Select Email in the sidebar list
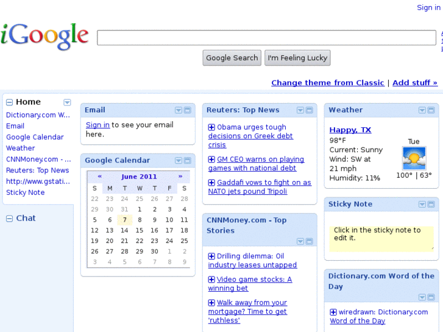Viewport: 443px width, 332px height. 15,126
